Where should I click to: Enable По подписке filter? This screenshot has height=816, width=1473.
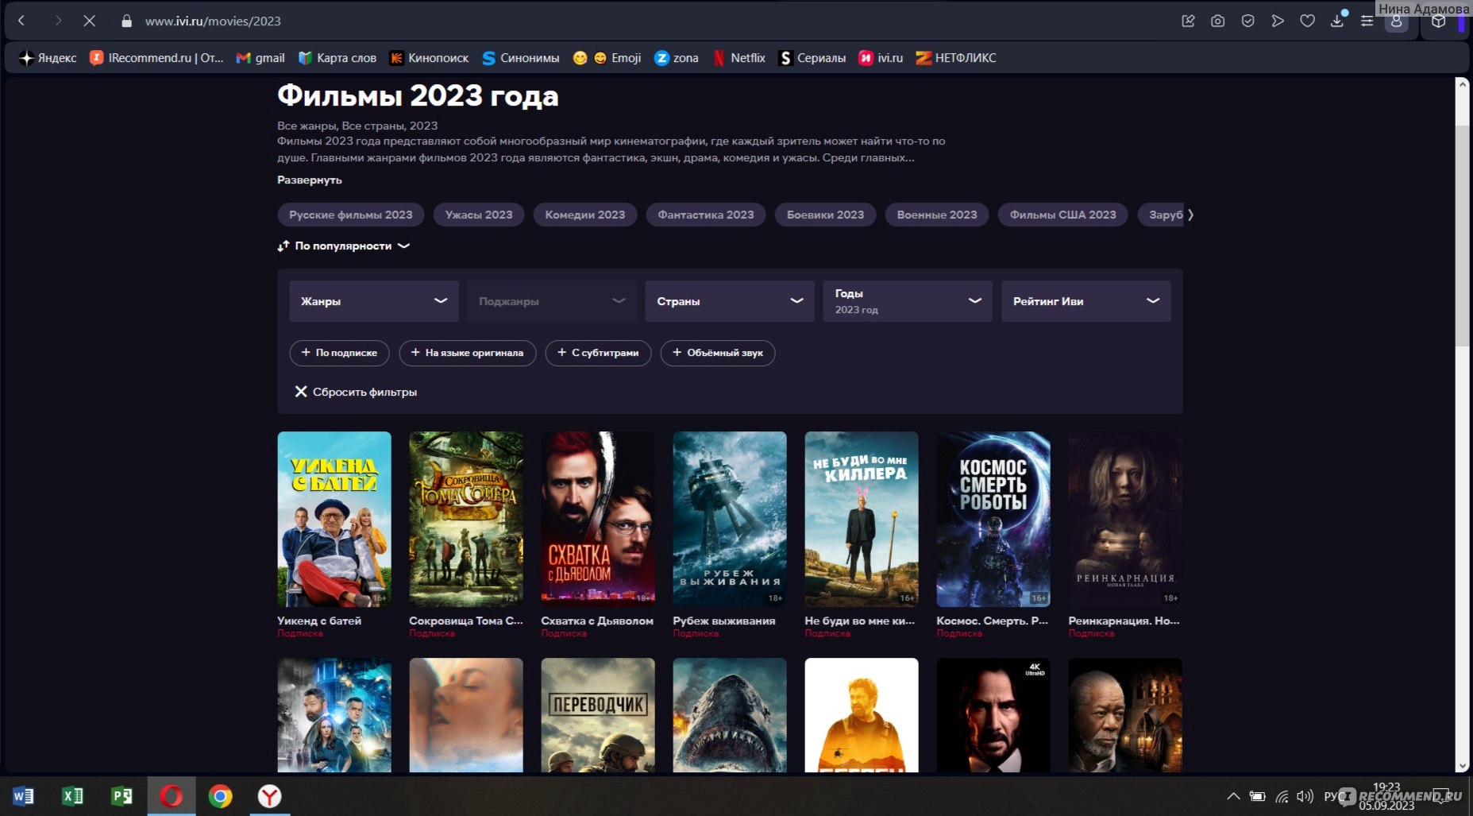point(340,353)
